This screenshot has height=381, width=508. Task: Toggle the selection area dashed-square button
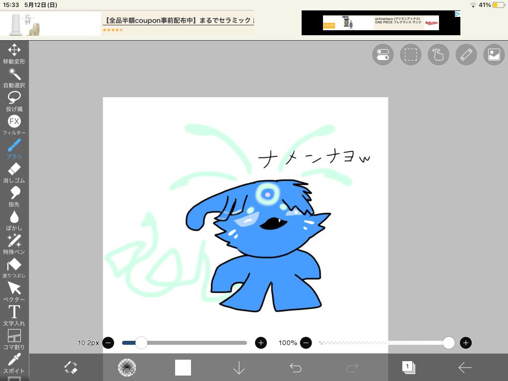[x=410, y=55]
